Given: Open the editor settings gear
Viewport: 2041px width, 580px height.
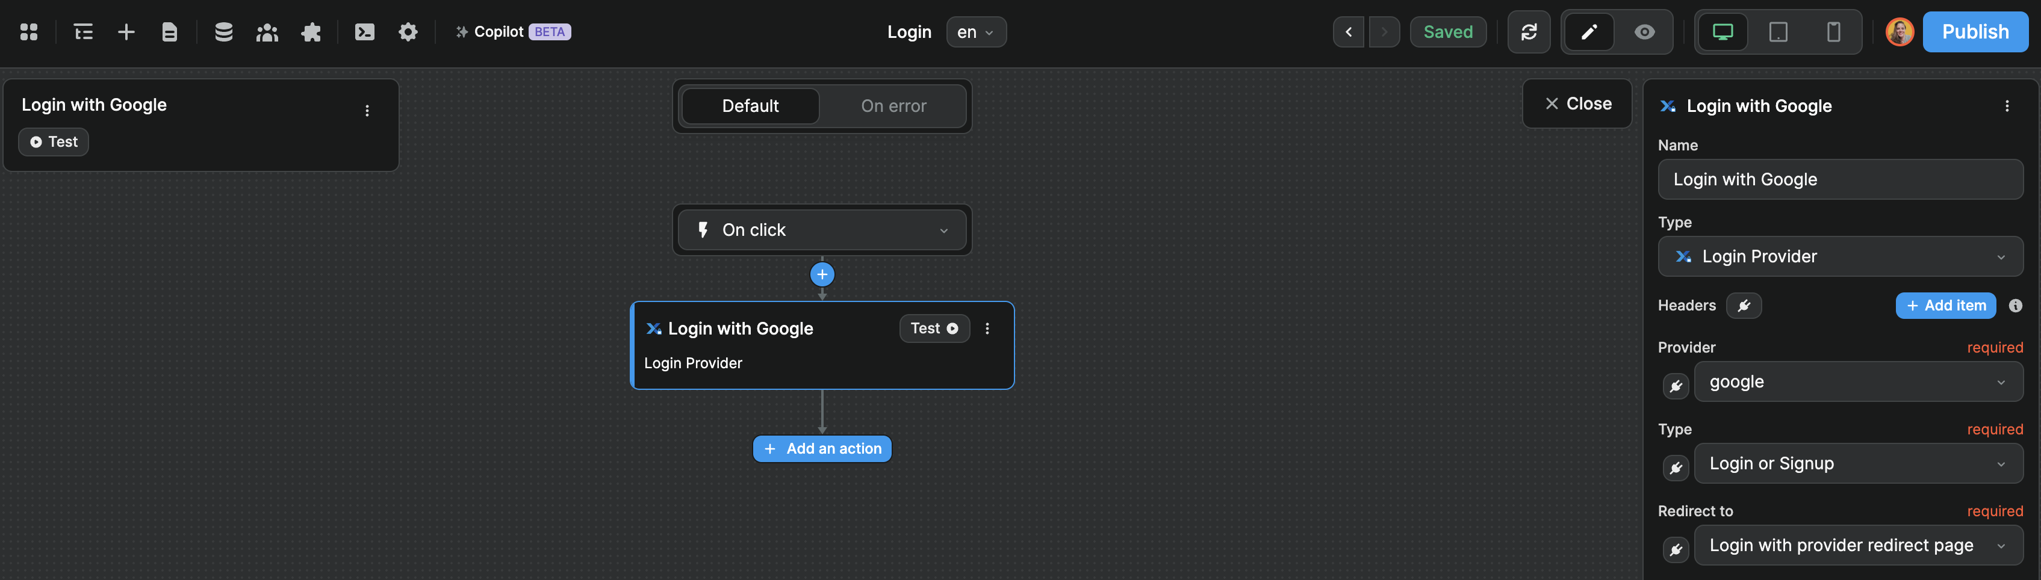Looking at the screenshot, I should 408,32.
